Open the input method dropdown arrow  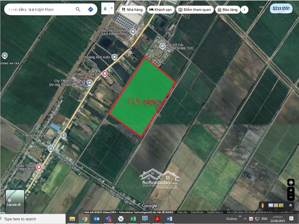[x=112, y=8]
